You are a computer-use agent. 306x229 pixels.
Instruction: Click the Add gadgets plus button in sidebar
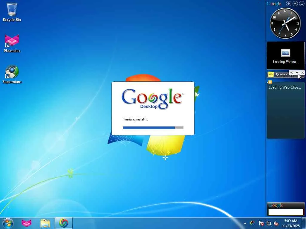coord(288,4)
